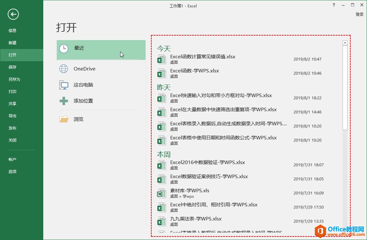Open Excel 选项 from the sidebar
The height and width of the screenshot is (240, 367).
(x=21, y=171)
